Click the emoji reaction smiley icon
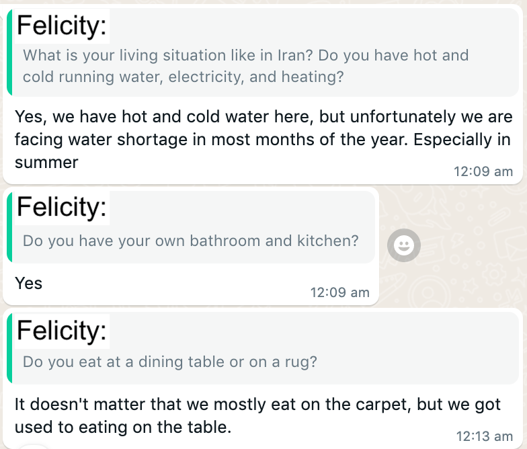 (x=404, y=247)
